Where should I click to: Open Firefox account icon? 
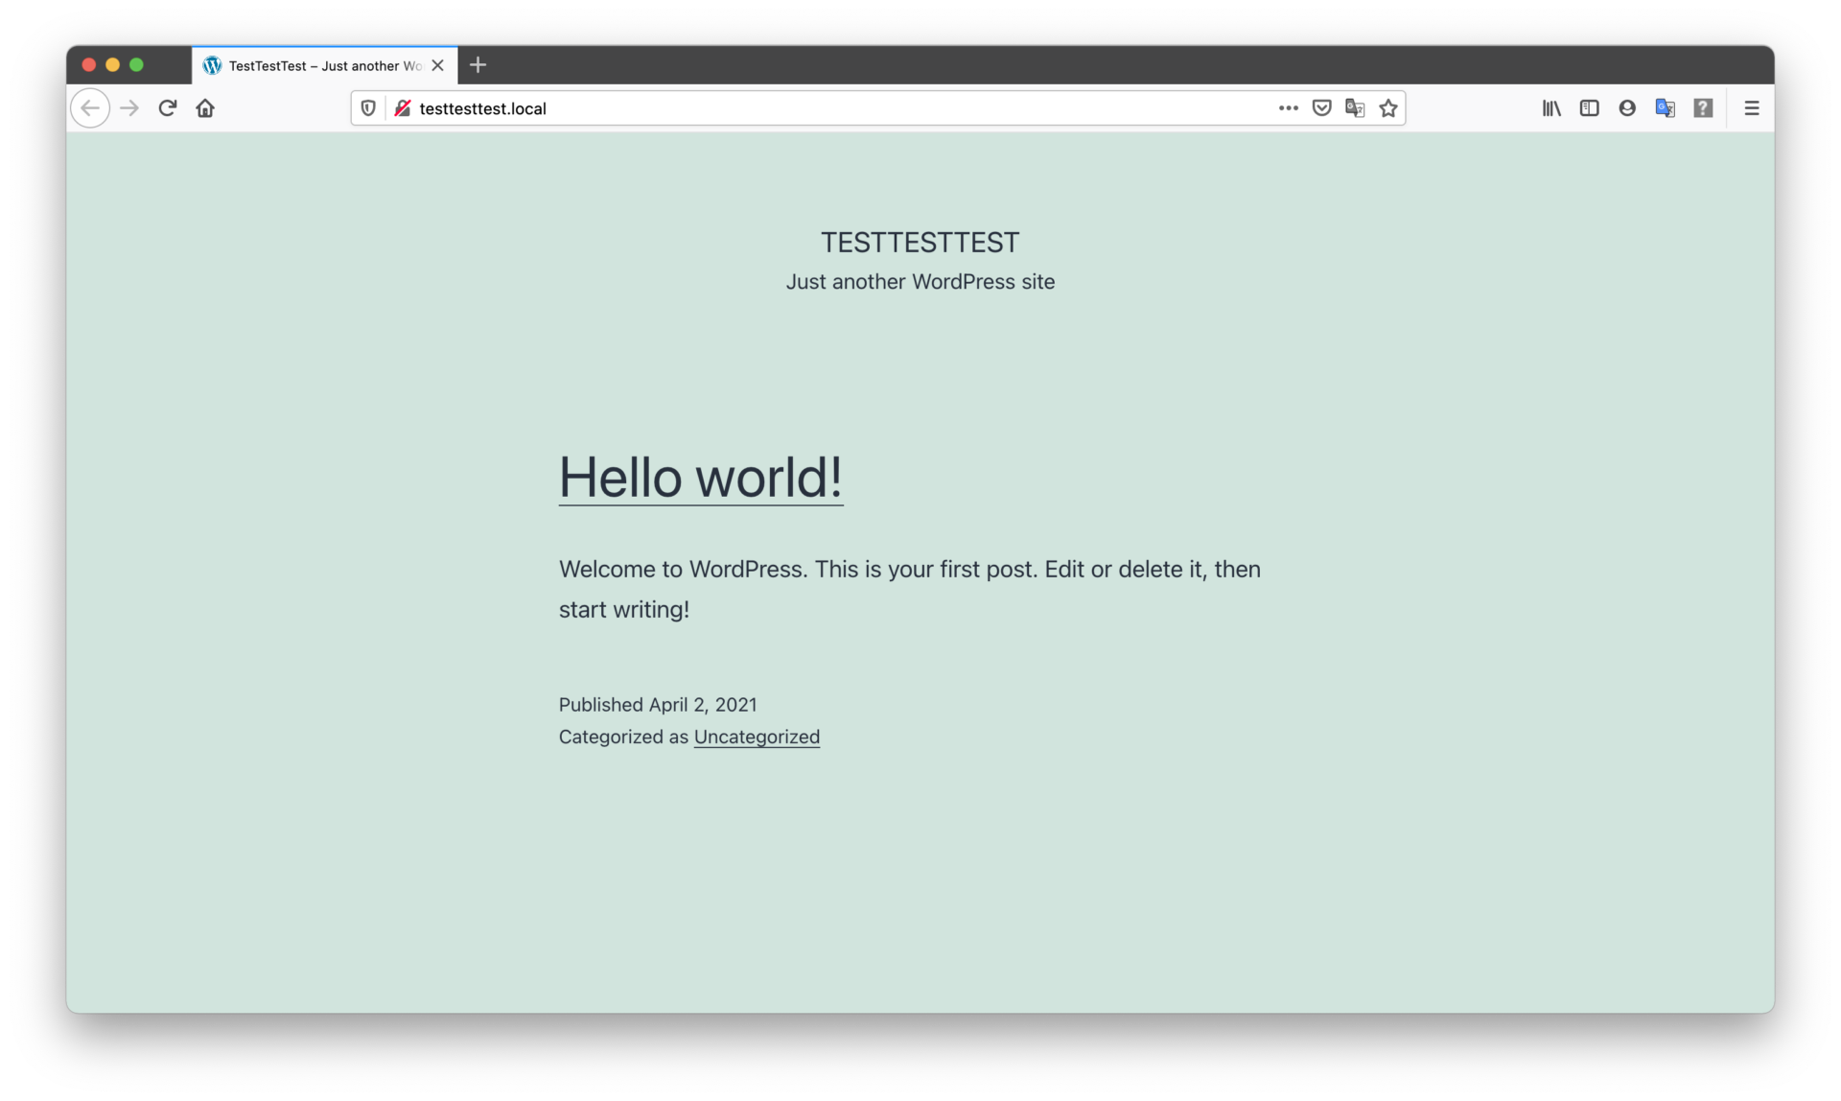tap(1627, 108)
